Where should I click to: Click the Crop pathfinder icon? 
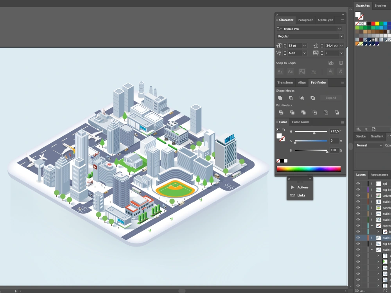click(x=315, y=113)
